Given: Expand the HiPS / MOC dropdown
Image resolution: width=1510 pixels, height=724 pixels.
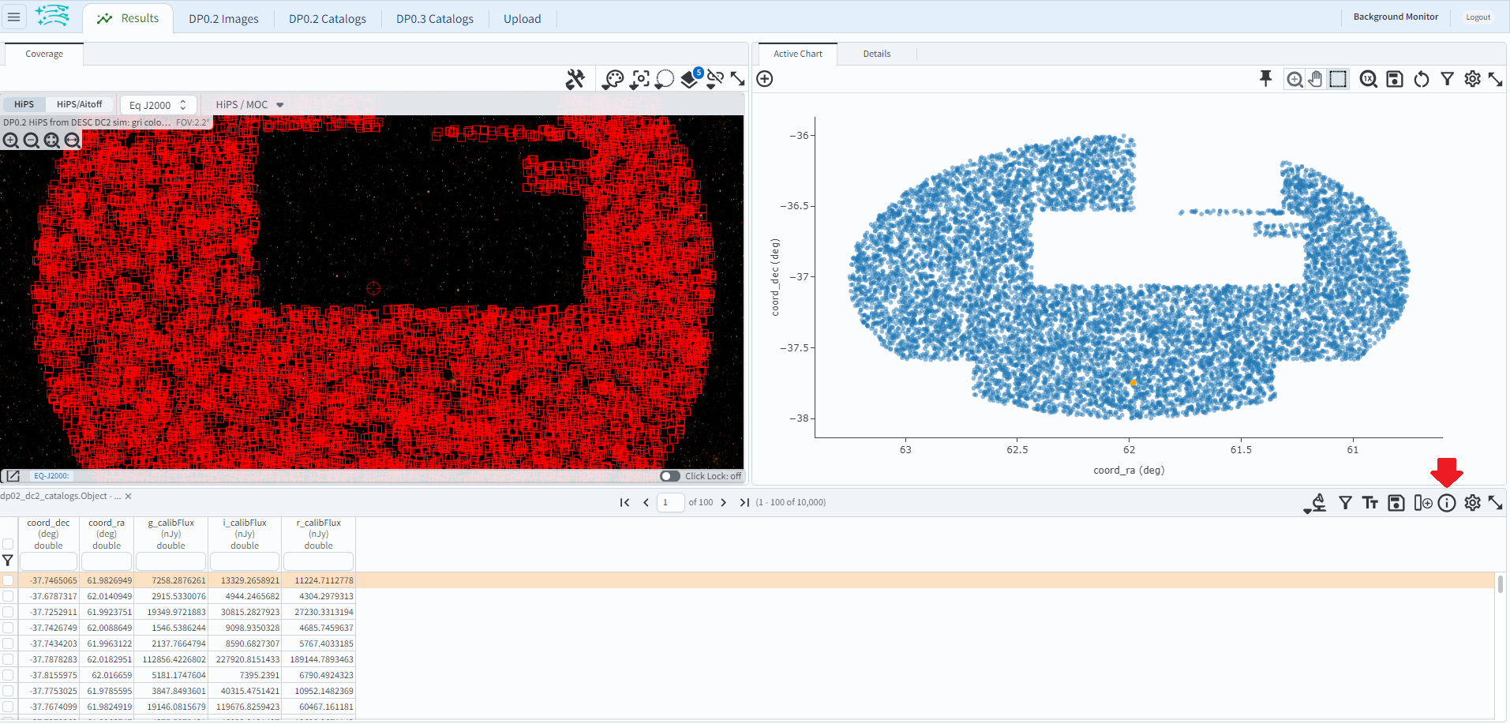Looking at the screenshot, I should (249, 103).
